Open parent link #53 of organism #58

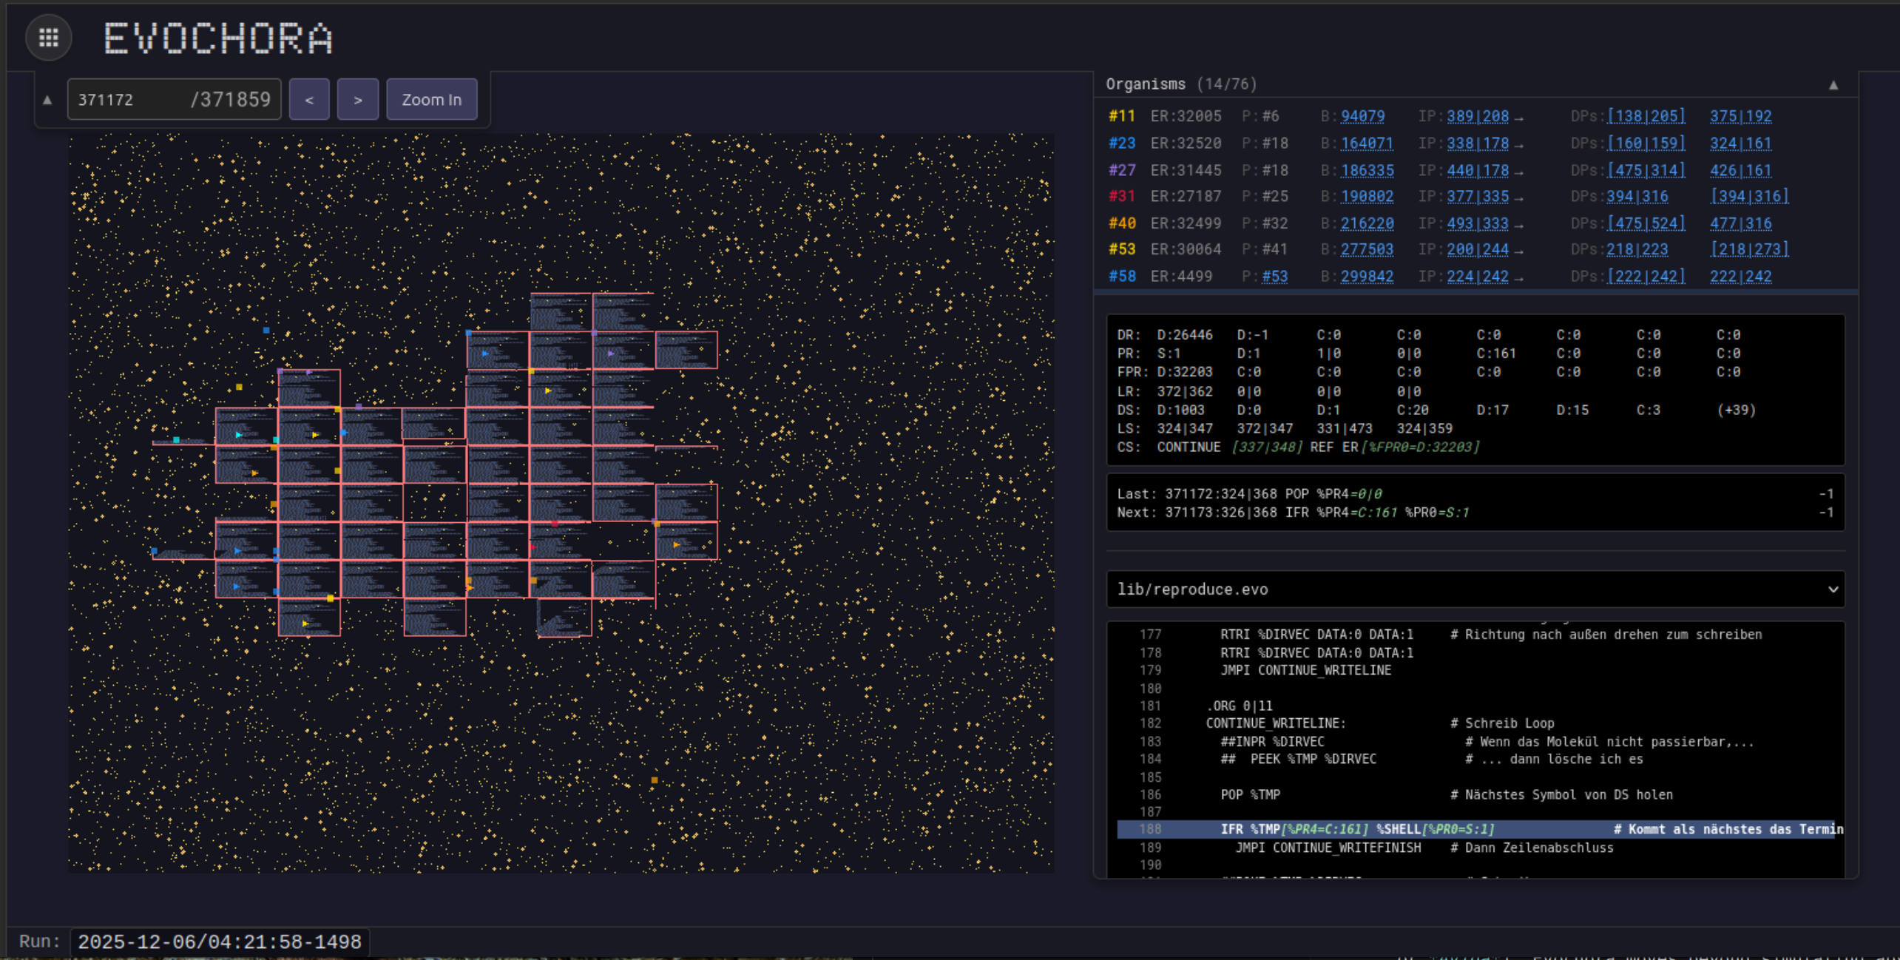1274,277
